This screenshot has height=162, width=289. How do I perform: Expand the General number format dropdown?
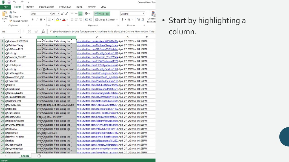pos(144,13)
